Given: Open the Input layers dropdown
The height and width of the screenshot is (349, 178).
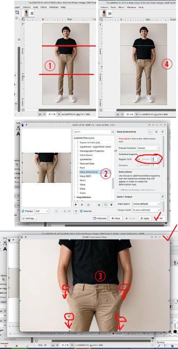Looking at the screenshot, I should point(147,204).
